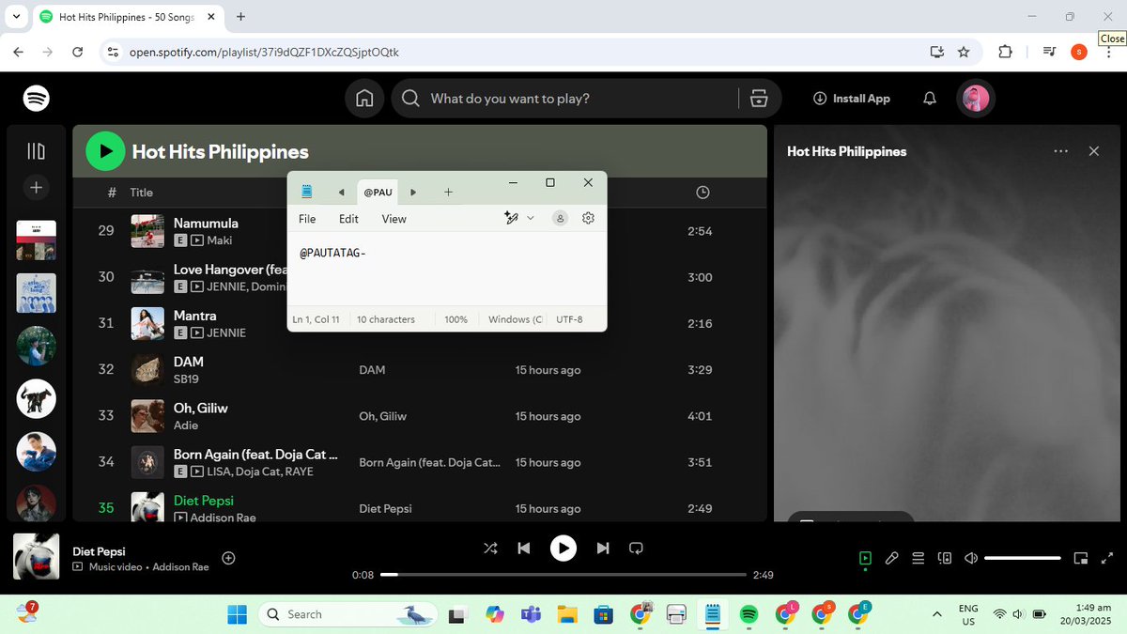Image resolution: width=1127 pixels, height=634 pixels.
Task: Open Oh, Giliw album link
Action: pos(382,416)
